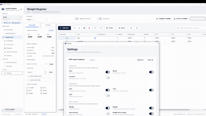Duplicate the selected item with the copy icon
This screenshot has width=206, height=116.
tap(84, 28)
